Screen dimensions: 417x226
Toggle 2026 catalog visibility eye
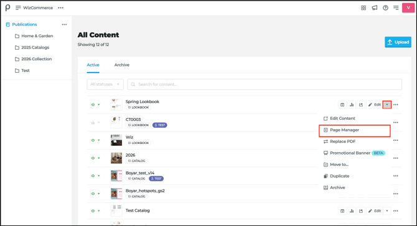pos(93,158)
